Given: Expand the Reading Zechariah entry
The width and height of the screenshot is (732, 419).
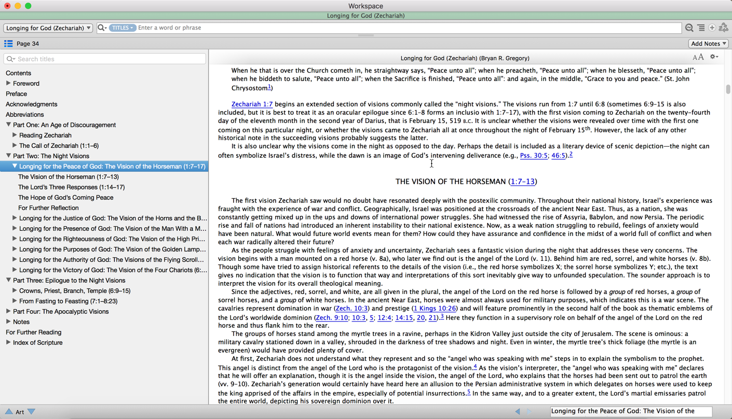Looking at the screenshot, I should coord(15,135).
